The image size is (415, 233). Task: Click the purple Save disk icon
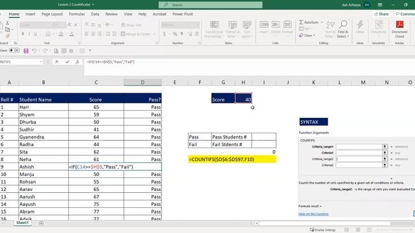click(26, 50)
